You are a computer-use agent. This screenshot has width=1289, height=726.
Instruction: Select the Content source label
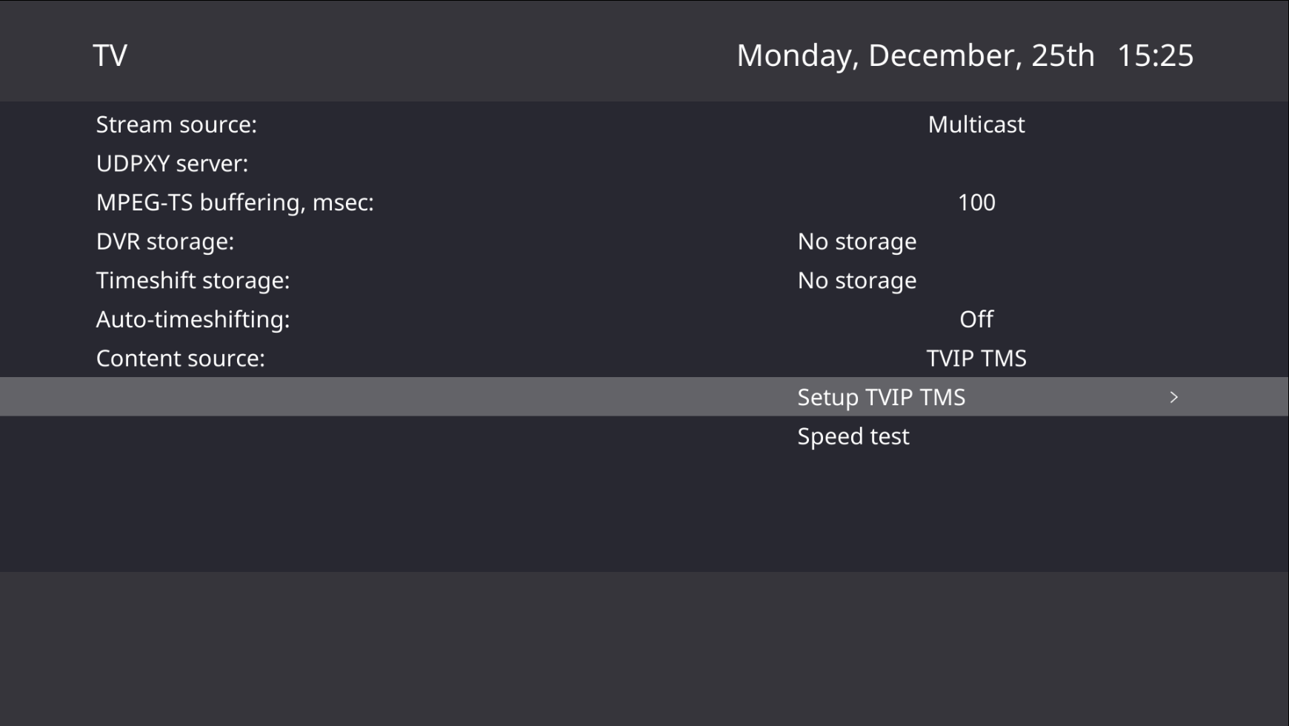tap(180, 359)
